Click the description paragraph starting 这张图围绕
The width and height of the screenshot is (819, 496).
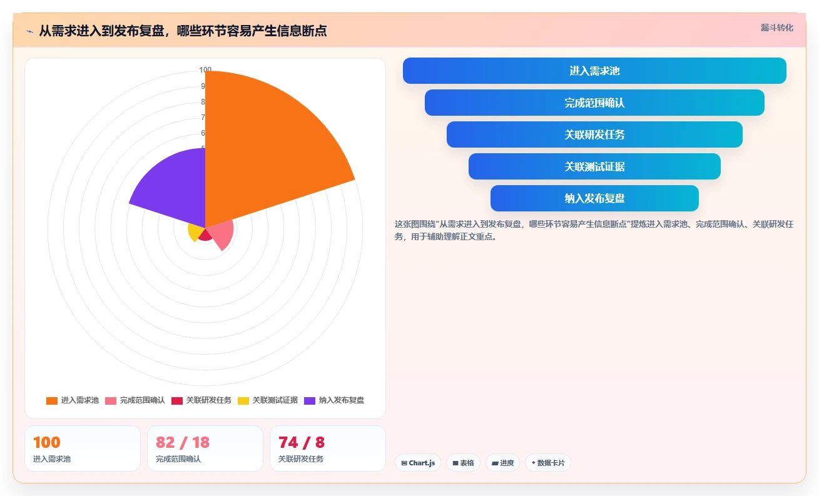click(594, 230)
